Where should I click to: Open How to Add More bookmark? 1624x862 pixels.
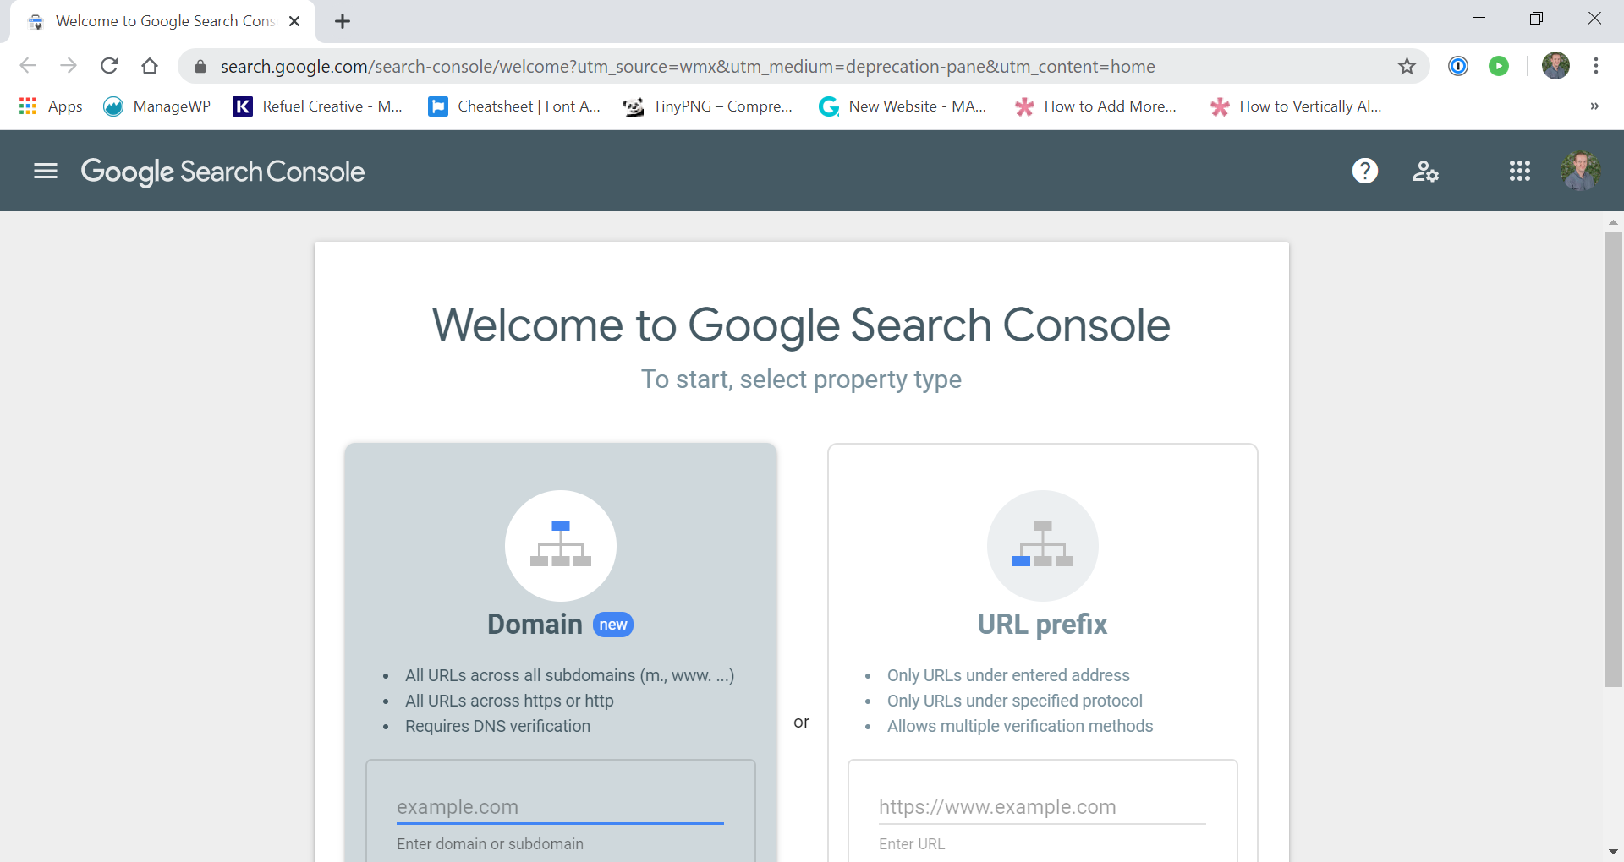point(1096,106)
